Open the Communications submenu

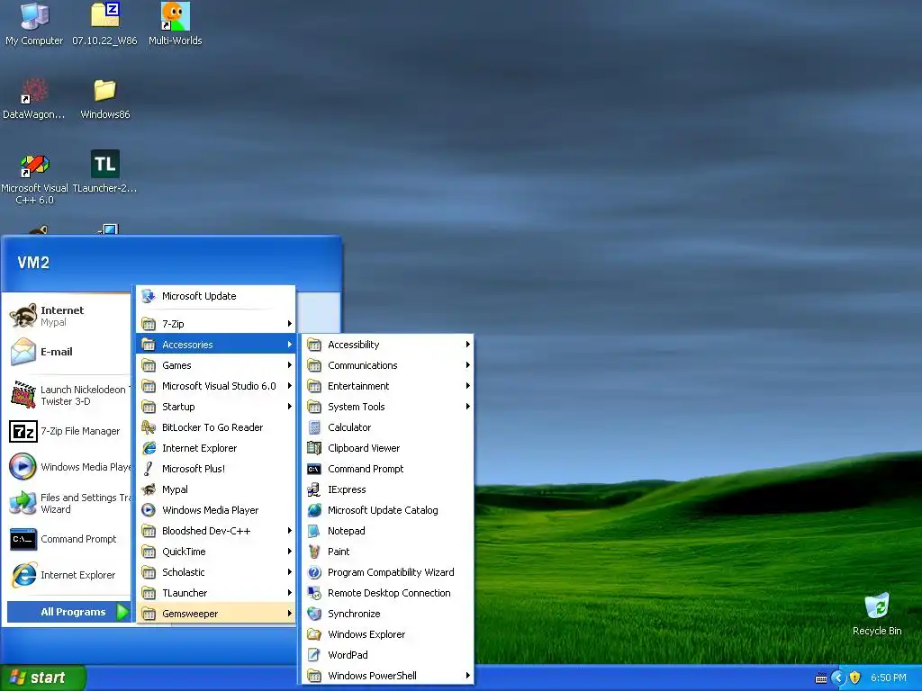point(387,365)
